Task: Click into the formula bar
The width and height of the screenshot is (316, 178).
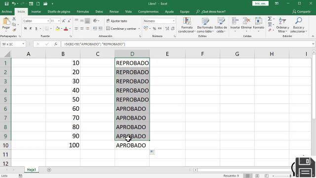Action: click(187, 44)
